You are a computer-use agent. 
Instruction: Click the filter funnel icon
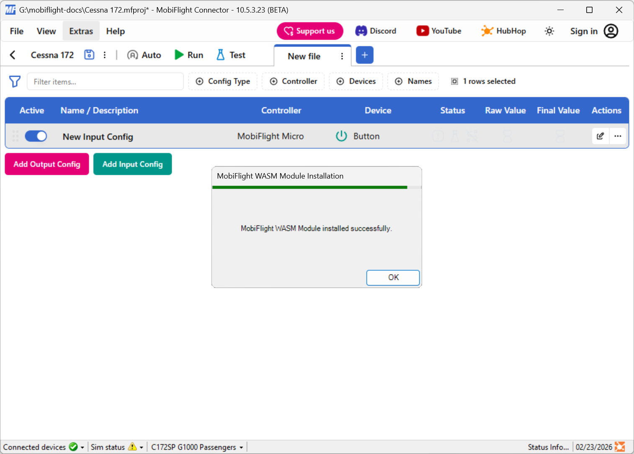point(15,81)
